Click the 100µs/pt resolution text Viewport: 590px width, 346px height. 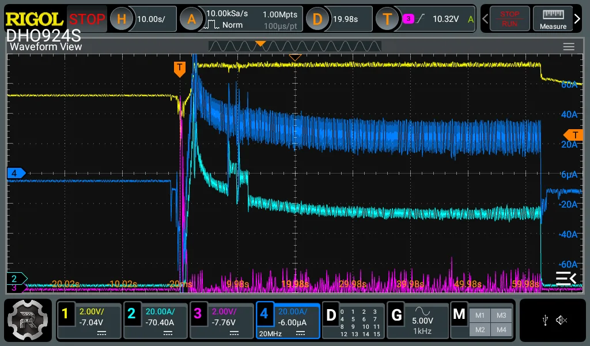(281, 26)
